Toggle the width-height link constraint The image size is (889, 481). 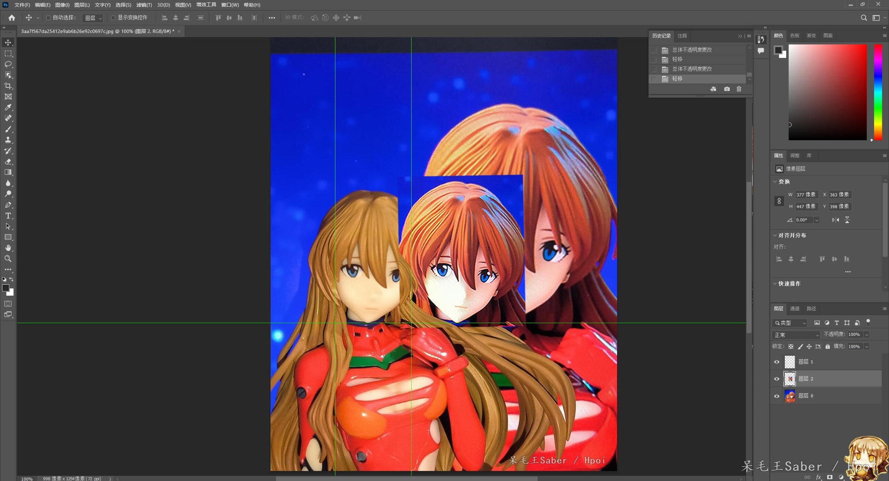[779, 201]
